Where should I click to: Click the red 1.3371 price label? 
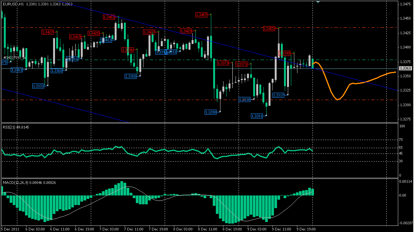[241, 64]
